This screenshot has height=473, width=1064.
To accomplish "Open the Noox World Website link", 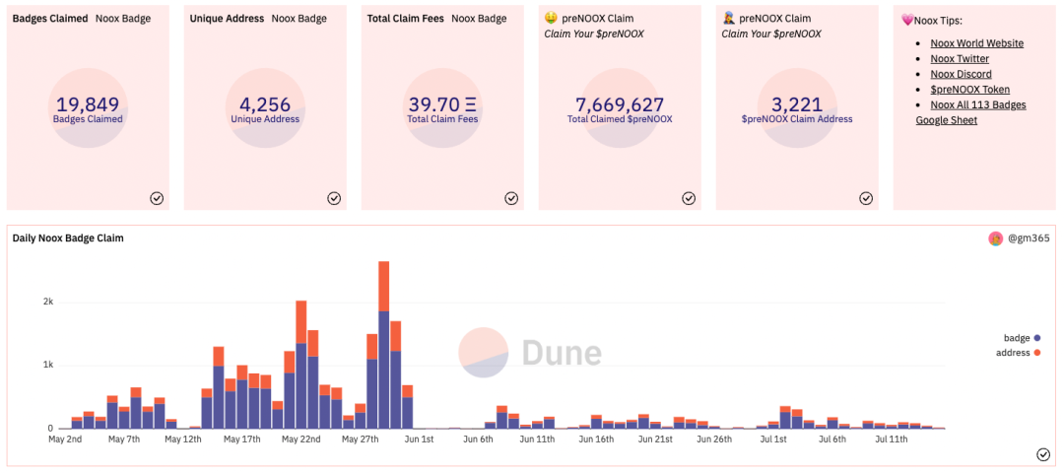I will tap(976, 43).
